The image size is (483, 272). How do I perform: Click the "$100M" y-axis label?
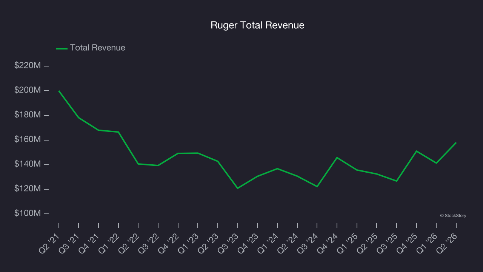(x=28, y=213)
